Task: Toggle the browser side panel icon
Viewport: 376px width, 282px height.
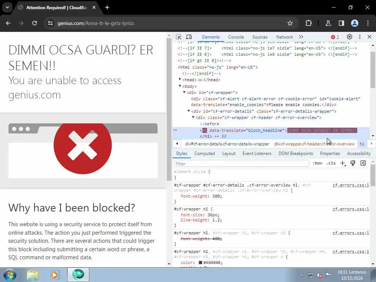Action: click(341, 23)
